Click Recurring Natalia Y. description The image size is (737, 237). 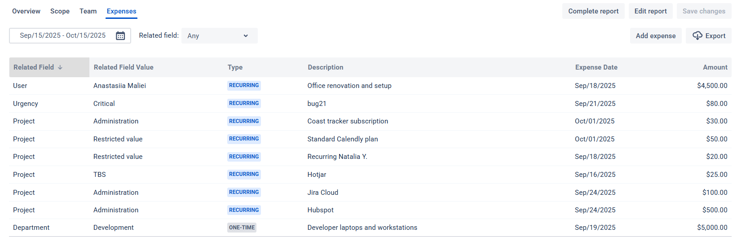point(337,157)
